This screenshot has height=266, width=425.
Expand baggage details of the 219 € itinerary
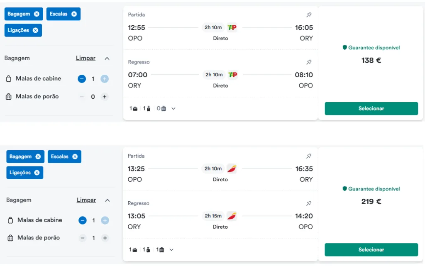(x=171, y=250)
